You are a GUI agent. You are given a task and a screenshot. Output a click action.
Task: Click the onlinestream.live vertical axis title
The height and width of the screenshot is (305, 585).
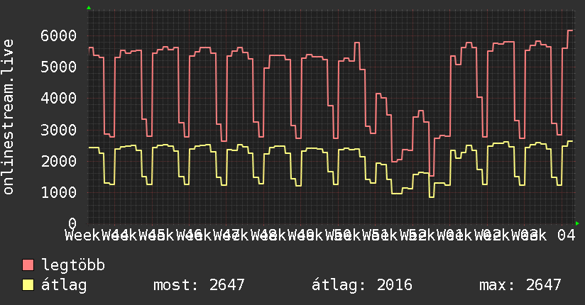8,117
